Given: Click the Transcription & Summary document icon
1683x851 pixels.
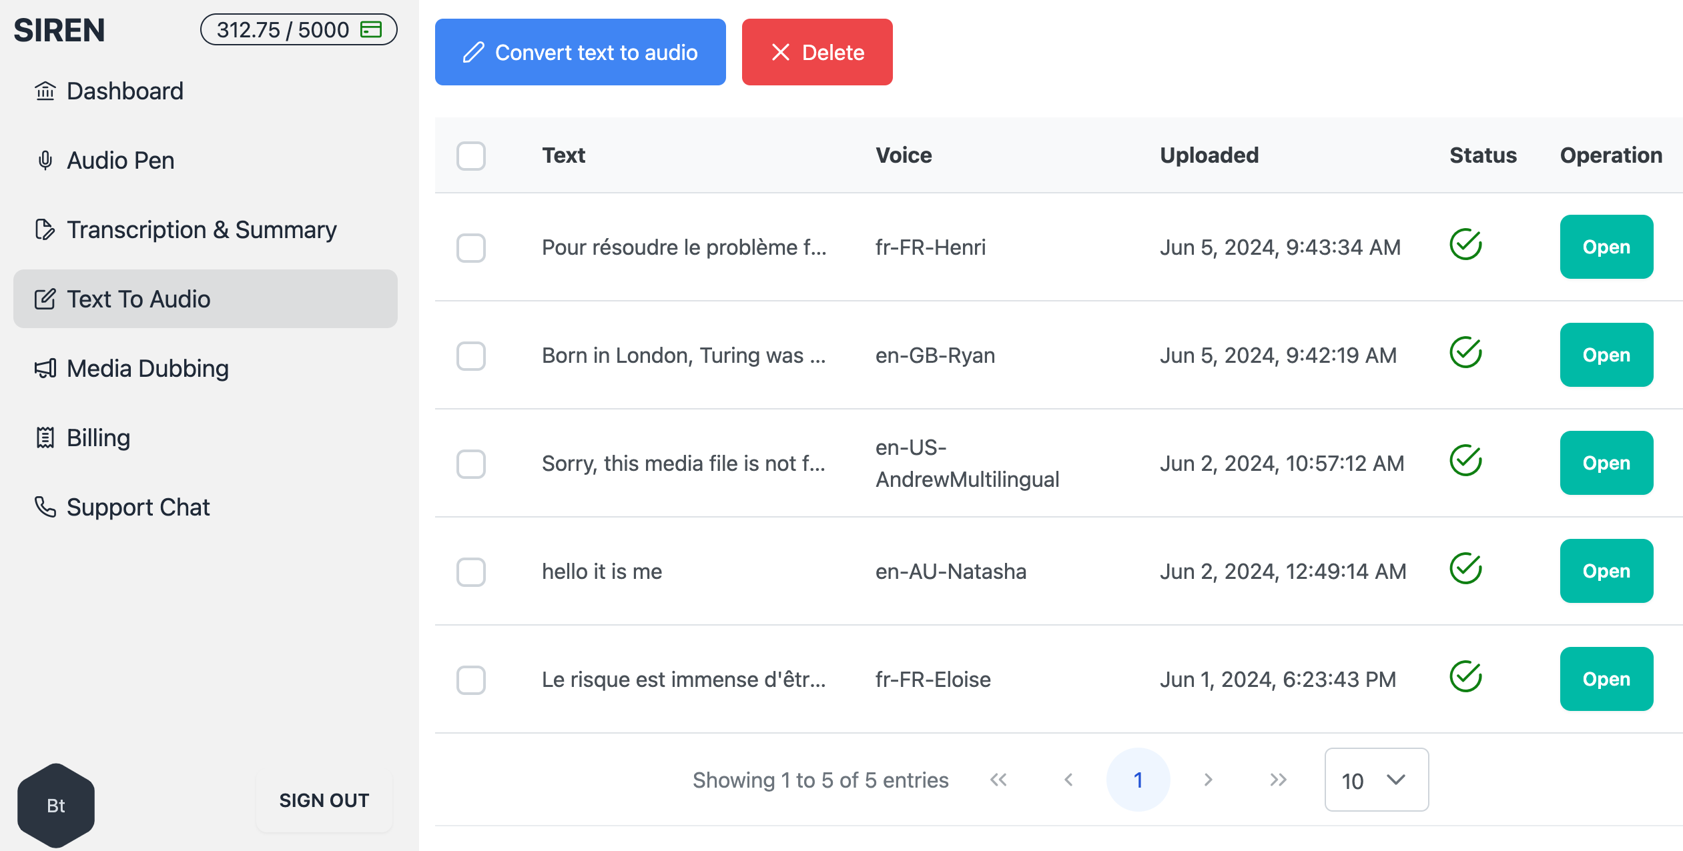Looking at the screenshot, I should pos(45,229).
